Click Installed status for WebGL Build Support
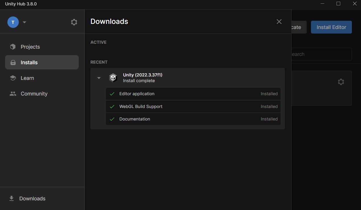Viewport: 361px width, 210px height. (269, 107)
